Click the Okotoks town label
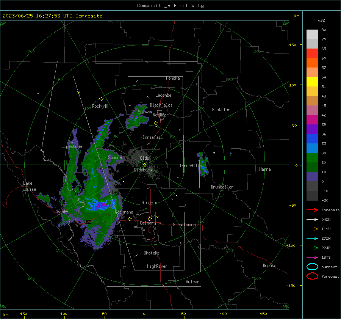 click(152, 253)
